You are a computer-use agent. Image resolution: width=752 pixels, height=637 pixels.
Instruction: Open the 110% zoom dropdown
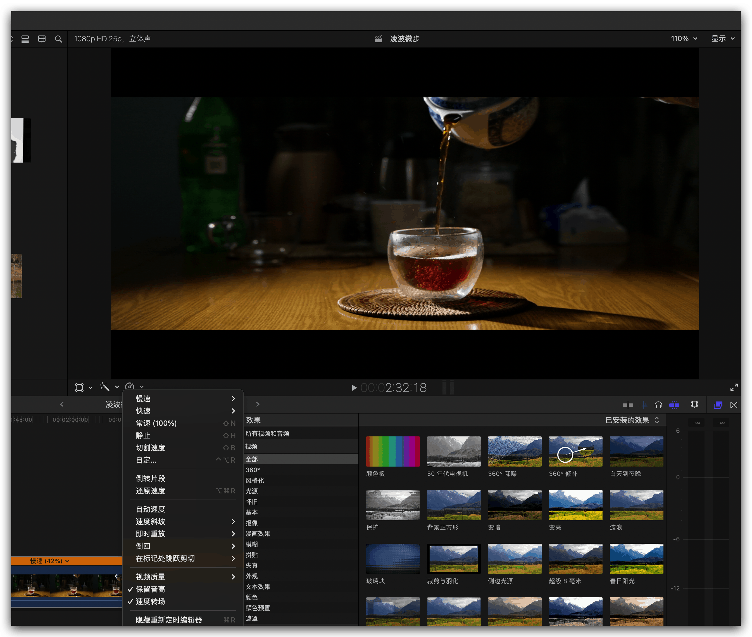click(x=684, y=39)
